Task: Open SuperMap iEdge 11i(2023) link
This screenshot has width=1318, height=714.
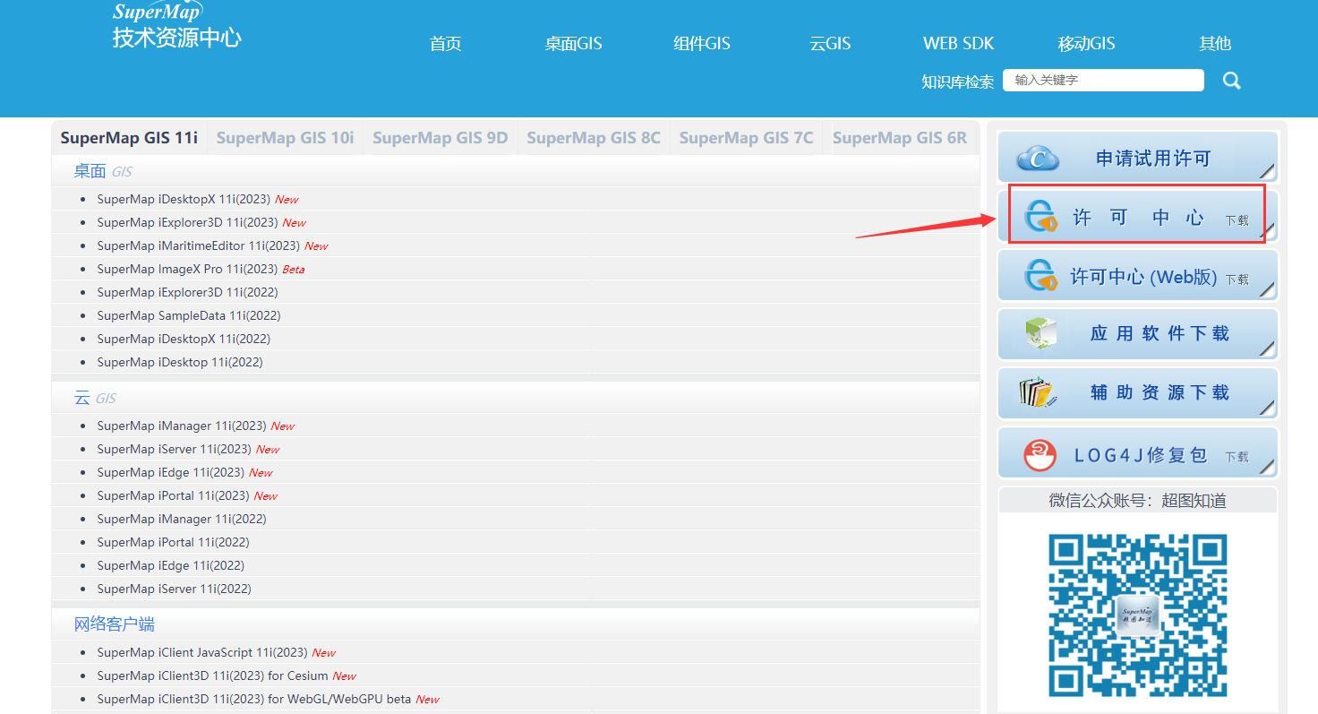Action: tap(171, 472)
